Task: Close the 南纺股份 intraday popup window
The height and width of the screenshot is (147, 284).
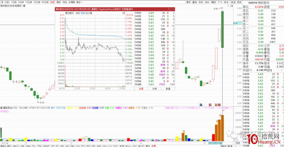Action: tap(173, 9)
